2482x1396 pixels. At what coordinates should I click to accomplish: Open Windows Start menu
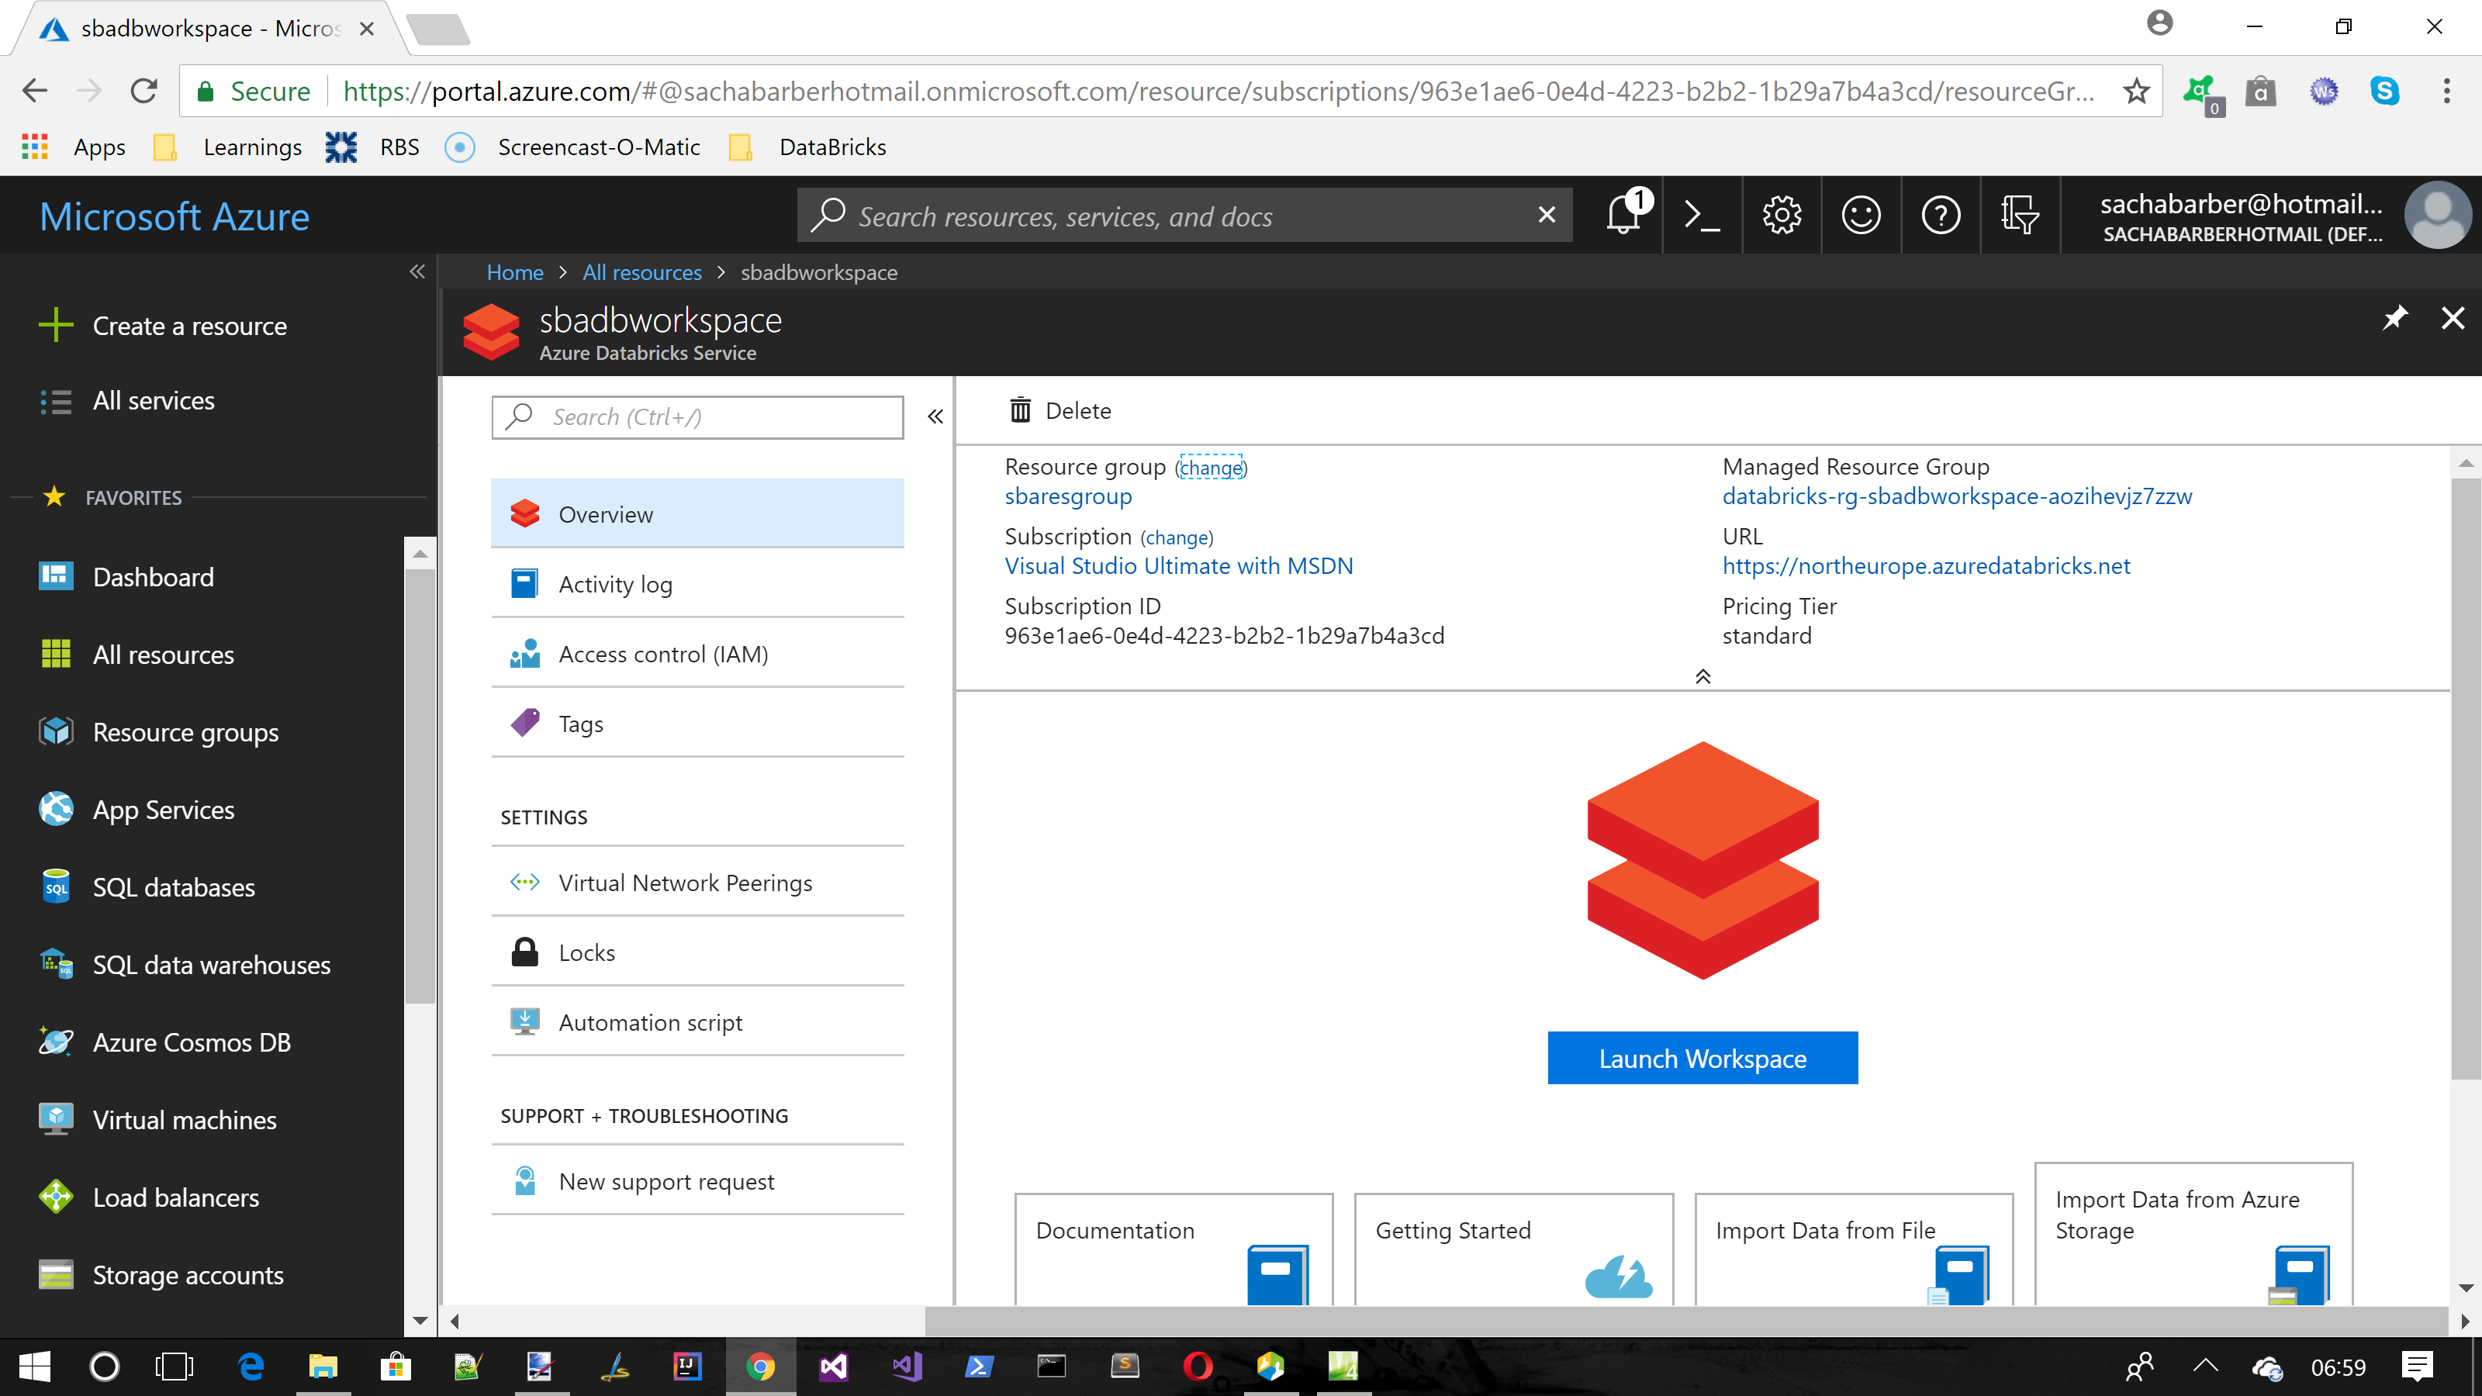[x=35, y=1366]
